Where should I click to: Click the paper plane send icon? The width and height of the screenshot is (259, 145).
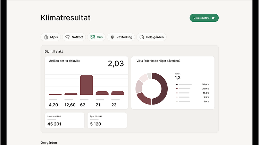(x=214, y=18)
